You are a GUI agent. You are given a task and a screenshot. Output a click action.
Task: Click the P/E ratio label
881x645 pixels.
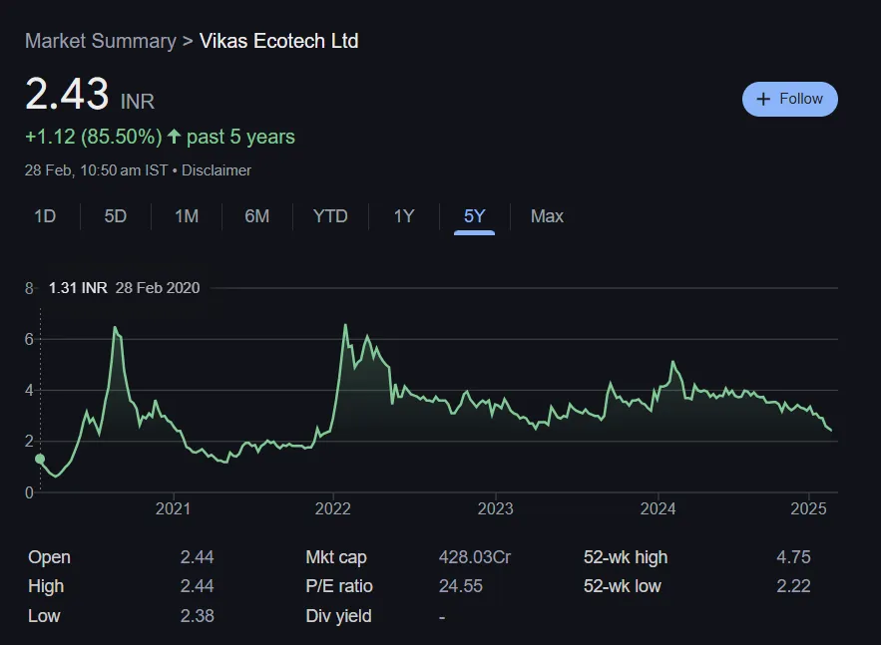[x=339, y=586]
